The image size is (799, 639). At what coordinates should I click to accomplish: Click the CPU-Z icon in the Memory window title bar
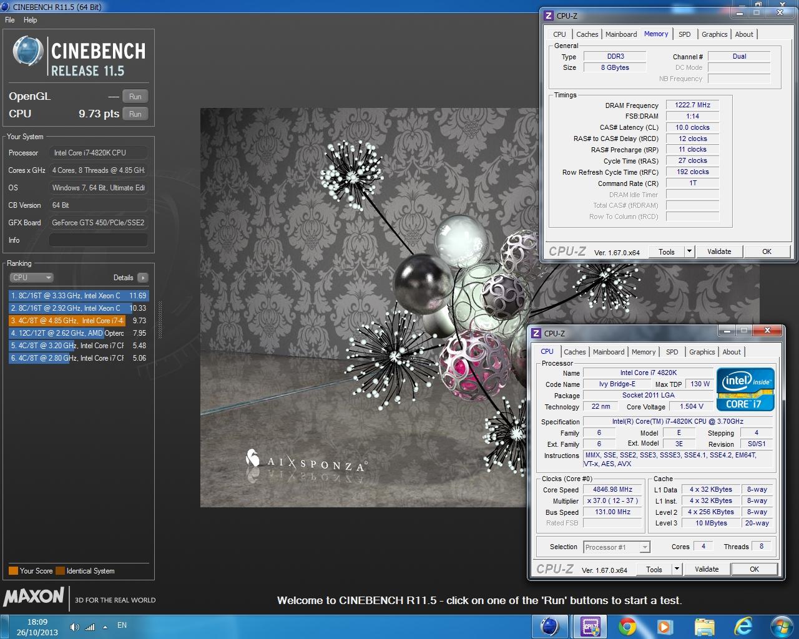point(549,16)
